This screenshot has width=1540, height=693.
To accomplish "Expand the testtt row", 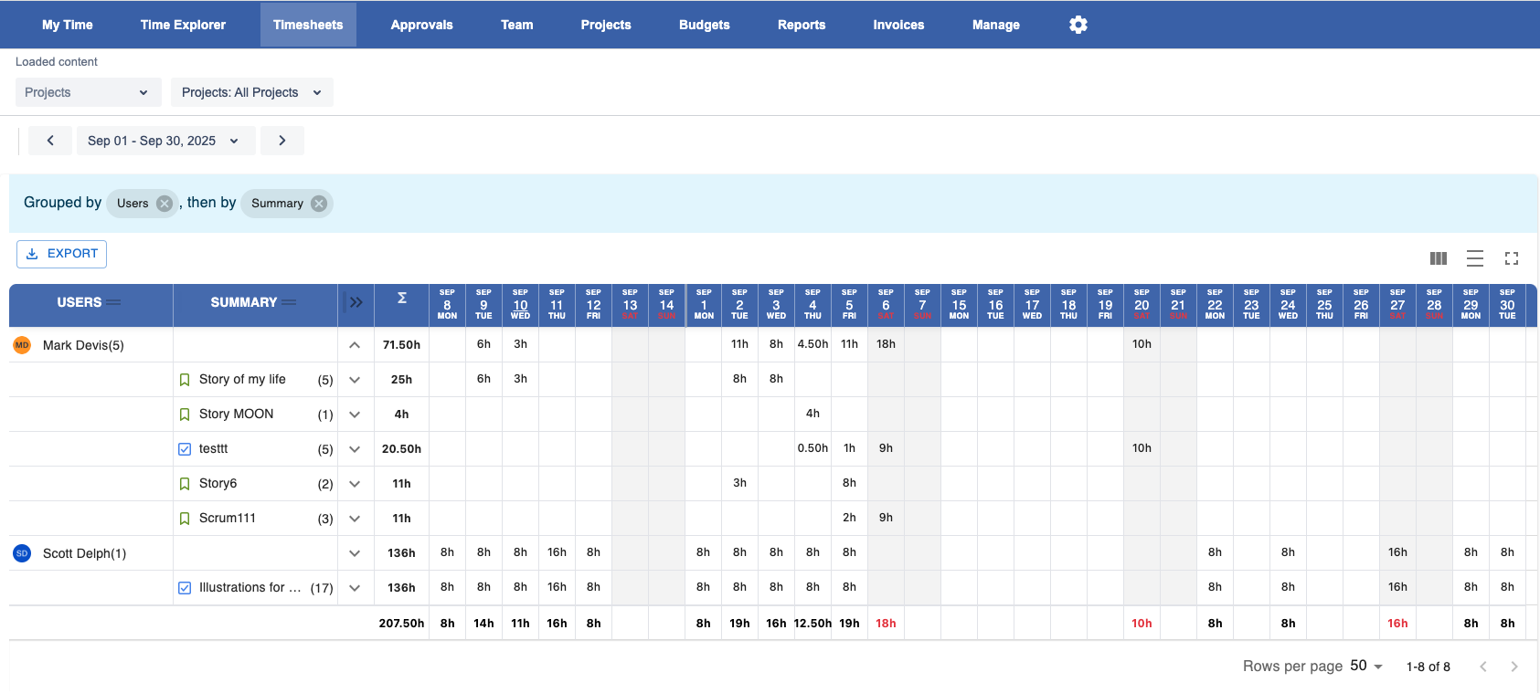I will pyautogui.click(x=355, y=449).
